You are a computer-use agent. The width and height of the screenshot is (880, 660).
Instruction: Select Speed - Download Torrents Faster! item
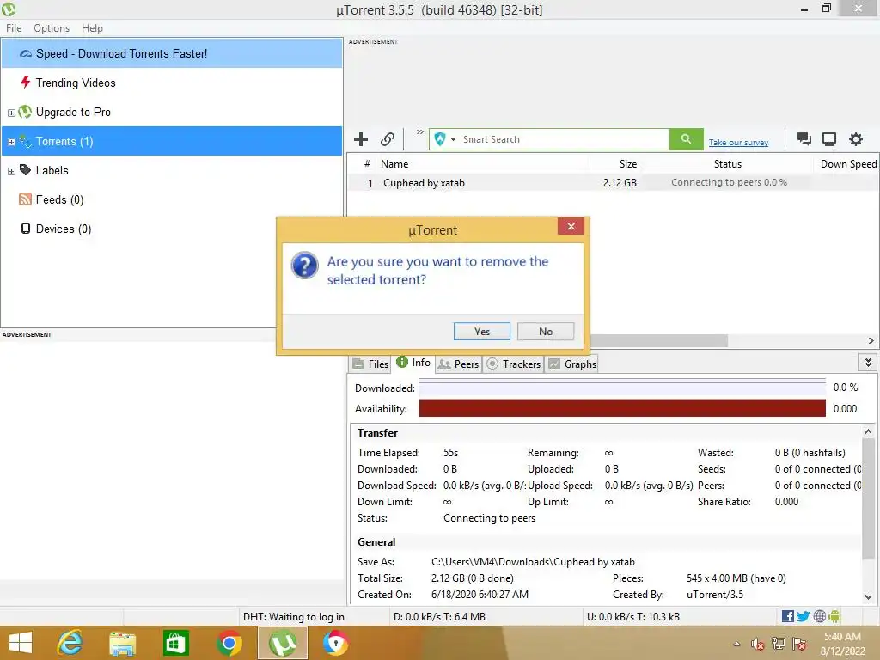172,53
